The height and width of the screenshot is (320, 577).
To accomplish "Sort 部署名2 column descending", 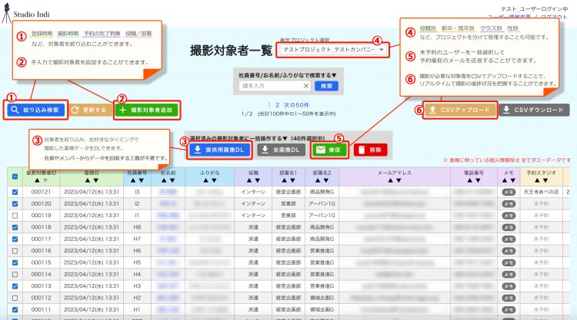I will [x=326, y=180].
